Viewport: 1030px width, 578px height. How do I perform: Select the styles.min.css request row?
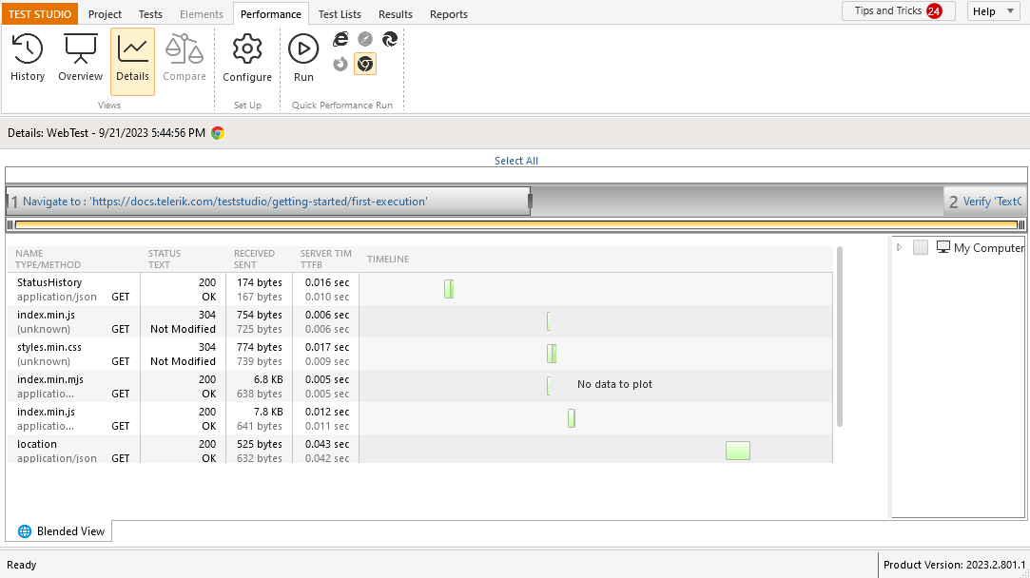tap(420, 354)
